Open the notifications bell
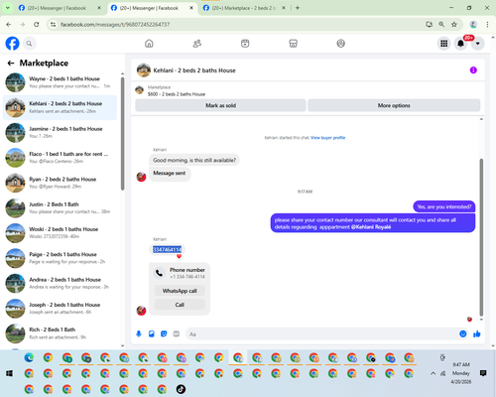The width and height of the screenshot is (496, 397). pos(460,44)
